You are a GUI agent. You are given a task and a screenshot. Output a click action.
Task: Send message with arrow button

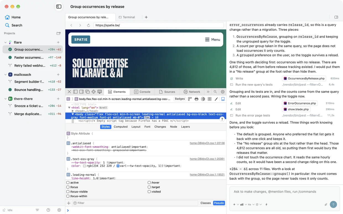pyautogui.click(x=333, y=205)
